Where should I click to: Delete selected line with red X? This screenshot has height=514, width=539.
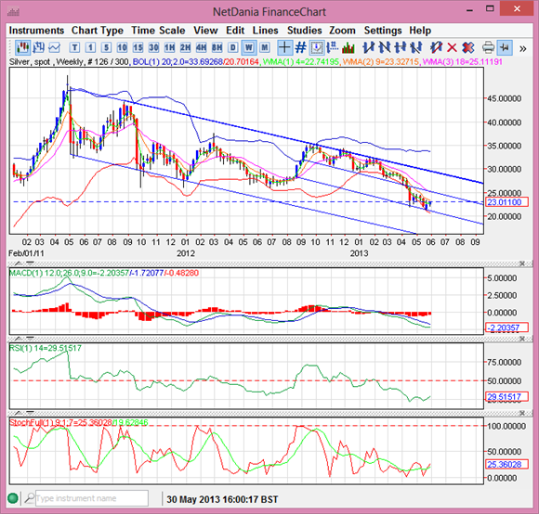click(x=452, y=47)
